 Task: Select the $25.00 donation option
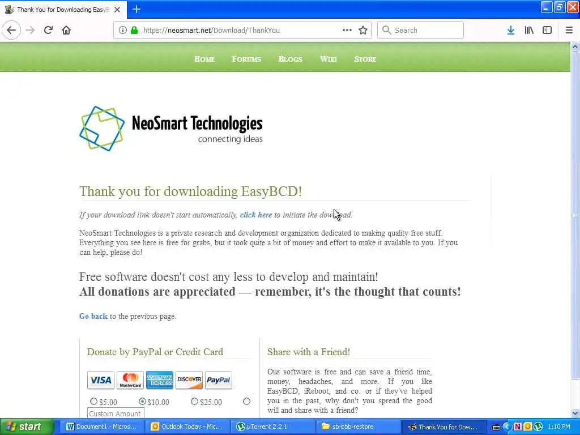(195, 402)
